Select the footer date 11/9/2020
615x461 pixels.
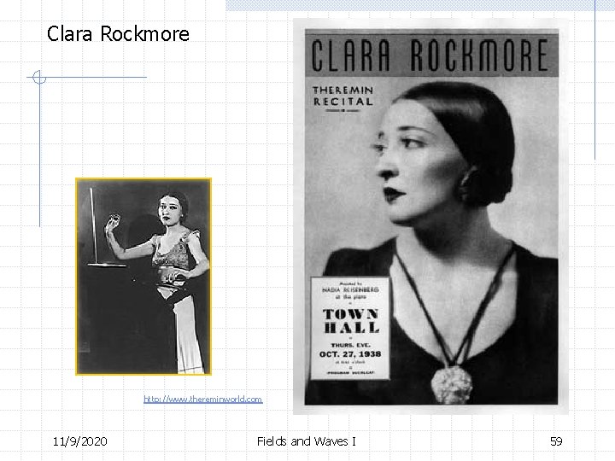80,441
